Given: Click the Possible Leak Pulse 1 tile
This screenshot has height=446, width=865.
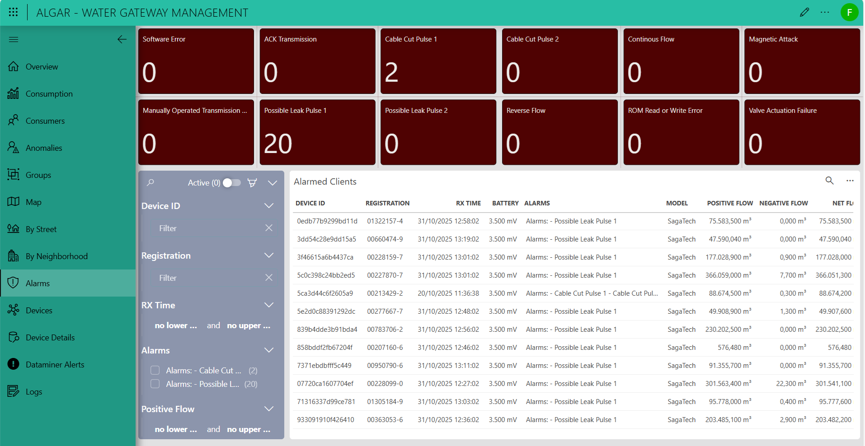Looking at the screenshot, I should [x=317, y=132].
